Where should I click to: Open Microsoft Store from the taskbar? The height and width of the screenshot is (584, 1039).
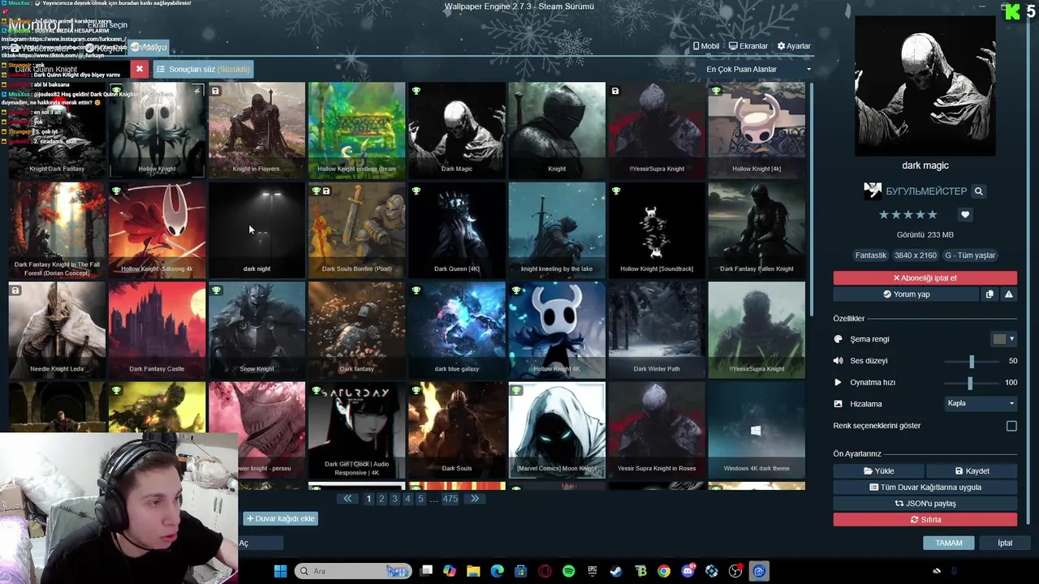[x=521, y=571]
